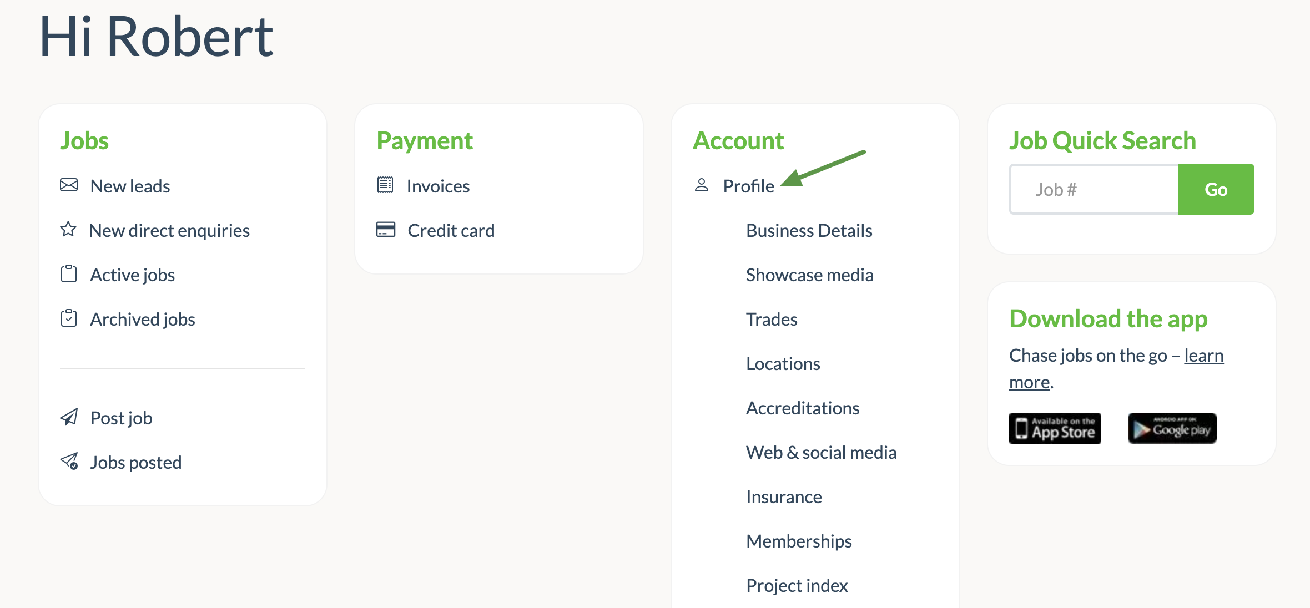The image size is (1310, 608).
Task: Click the person icon beside Profile
Action: [702, 185]
